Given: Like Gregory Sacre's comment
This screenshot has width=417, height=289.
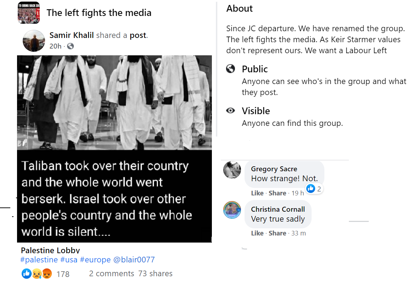Looking at the screenshot, I should [x=257, y=193].
